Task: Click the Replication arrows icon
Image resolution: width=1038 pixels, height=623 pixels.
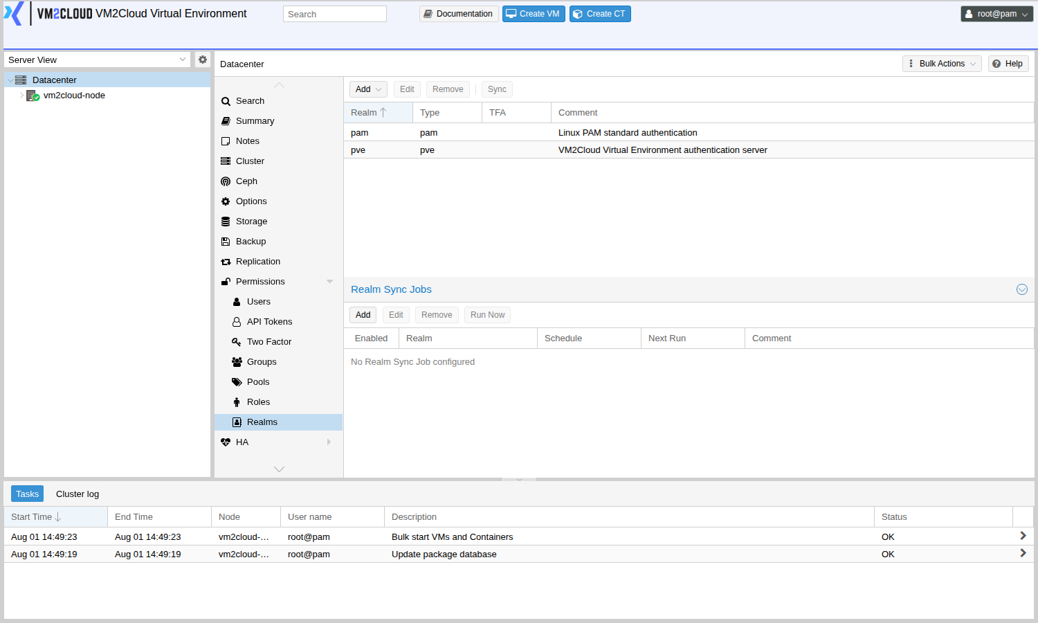Action: click(226, 262)
